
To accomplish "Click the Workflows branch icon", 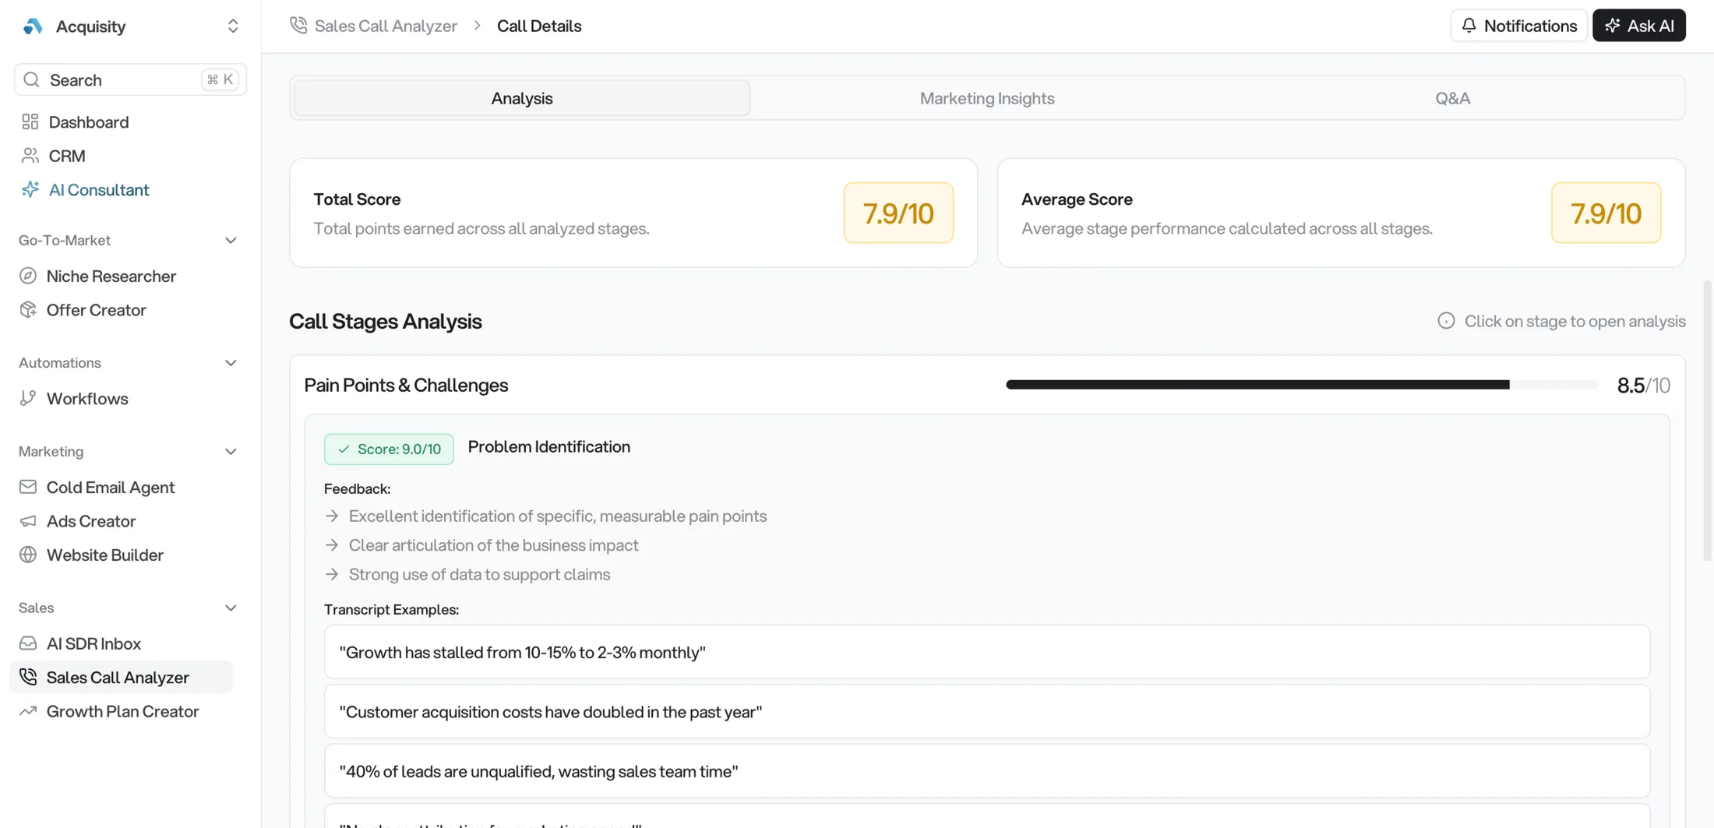I will click(28, 398).
